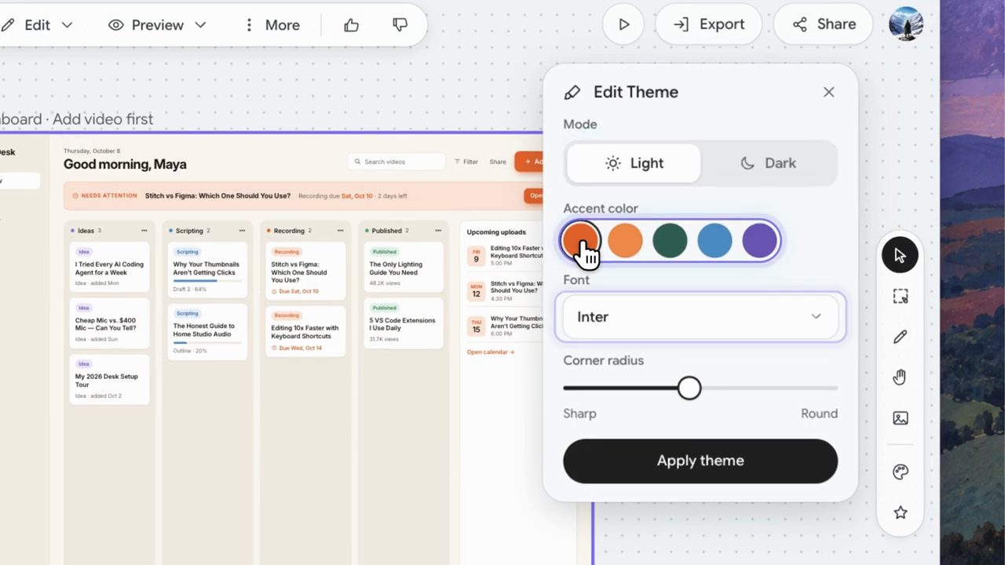Select the image tool in side toolbar
1005x565 pixels.
tap(900, 418)
